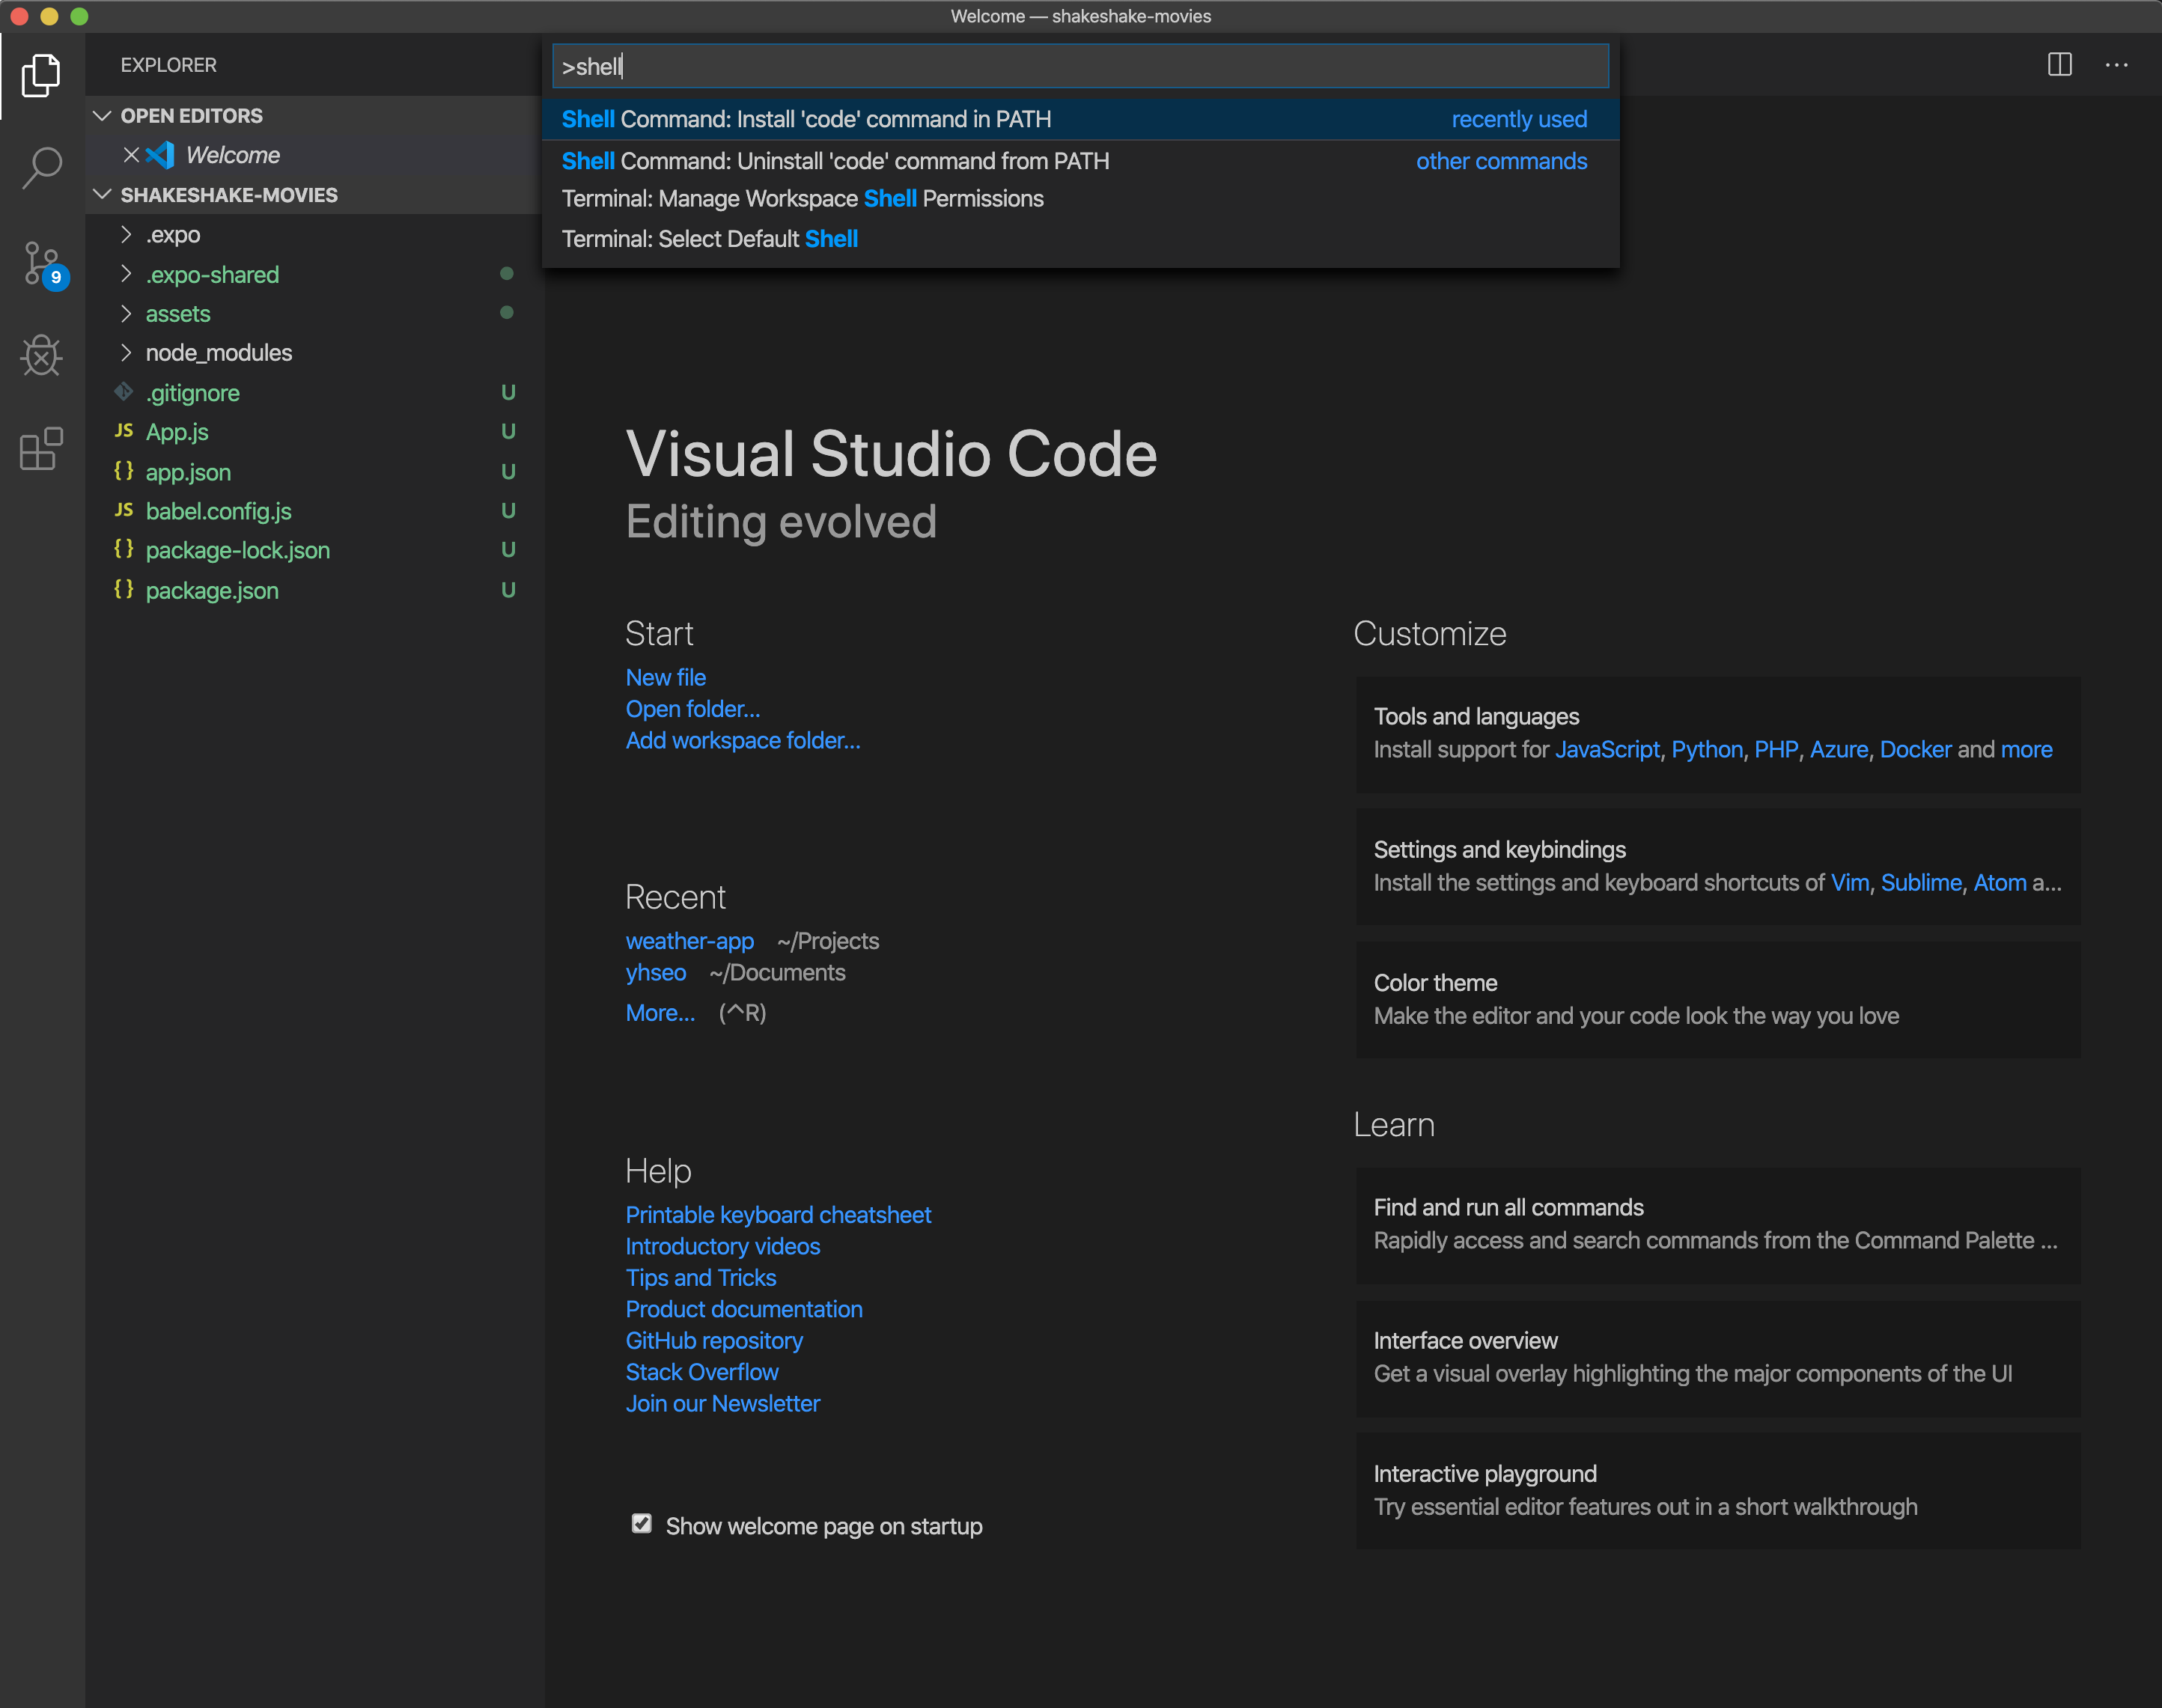Expand the node_modules folder
This screenshot has height=1708, width=2162.
(126, 353)
